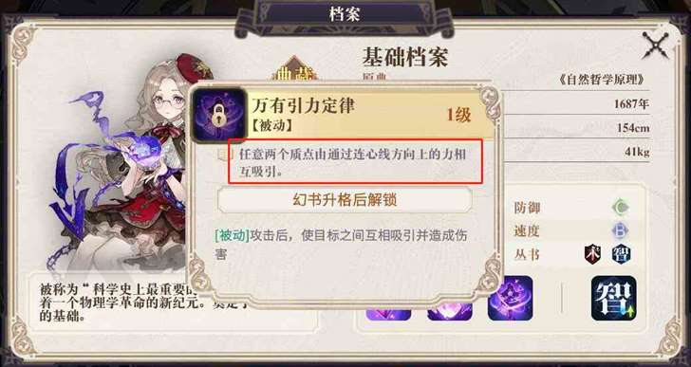Viewport: 691px width, 367px height.
Task: Select the 智 skill icon at bottom right
Action: click(613, 298)
